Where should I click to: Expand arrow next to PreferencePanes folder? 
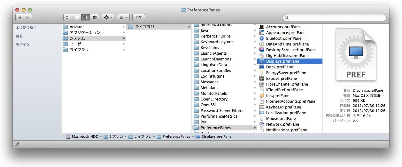(255, 128)
